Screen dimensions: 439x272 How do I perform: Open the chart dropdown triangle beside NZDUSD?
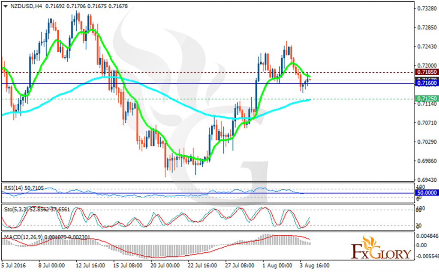(5, 6)
